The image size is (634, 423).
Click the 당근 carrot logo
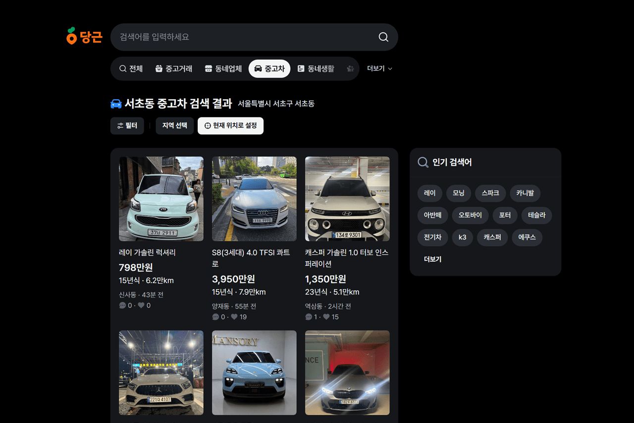click(x=84, y=37)
